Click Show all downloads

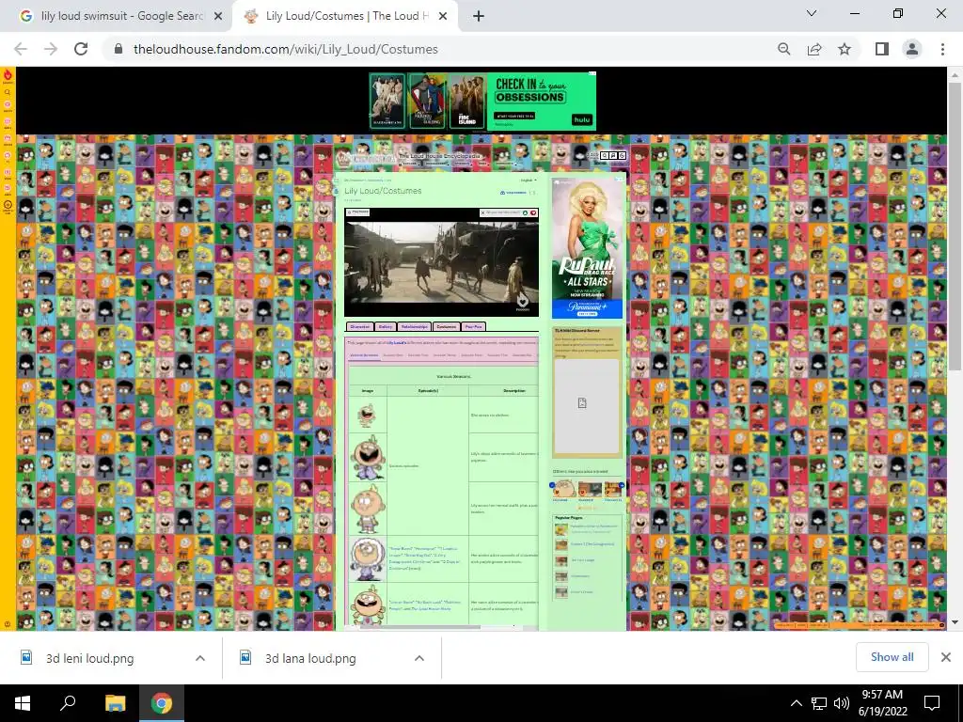(892, 657)
